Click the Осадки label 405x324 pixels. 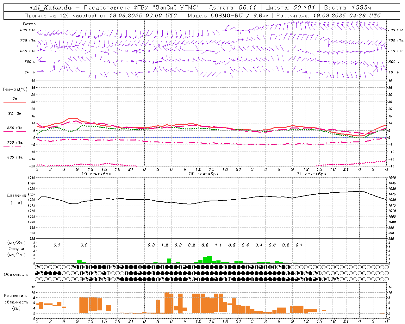click(x=16, y=249)
